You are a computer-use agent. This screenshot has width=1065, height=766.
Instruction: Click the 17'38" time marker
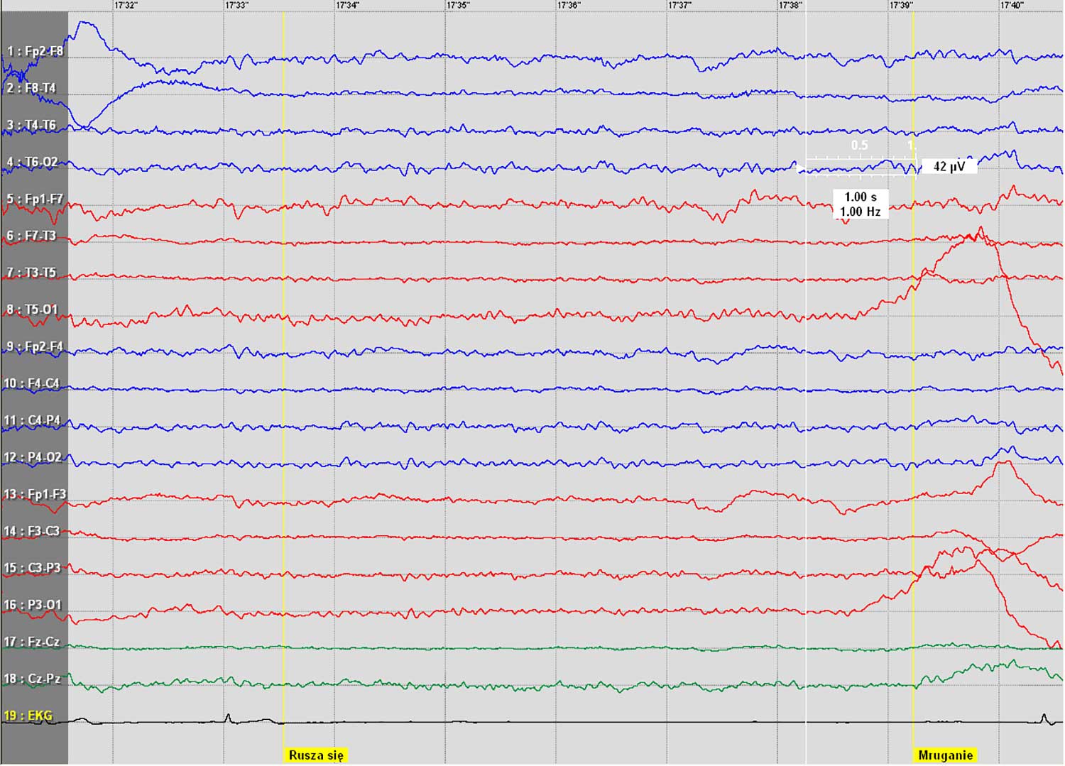(x=790, y=6)
